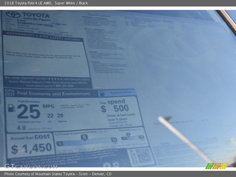Click the colored striped logo at bottom right
Viewport: 236px width, 177px height.
(x=217, y=166)
